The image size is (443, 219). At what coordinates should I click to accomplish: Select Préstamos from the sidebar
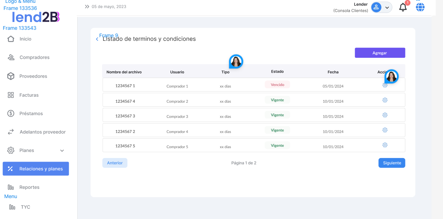(x=31, y=113)
